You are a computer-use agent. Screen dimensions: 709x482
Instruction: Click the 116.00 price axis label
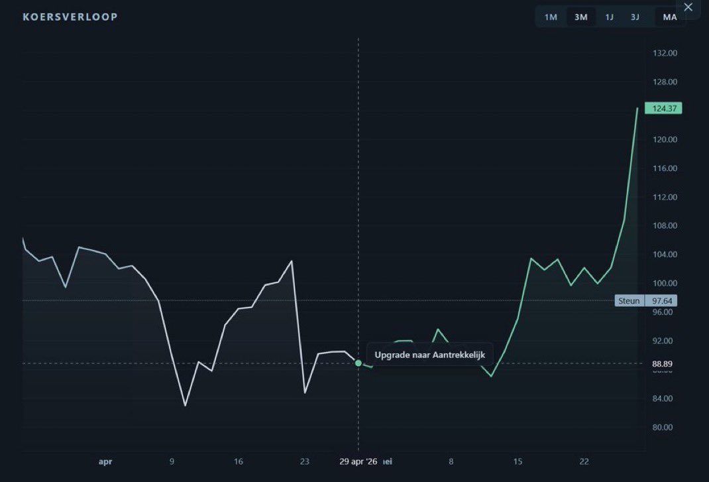[x=665, y=168]
